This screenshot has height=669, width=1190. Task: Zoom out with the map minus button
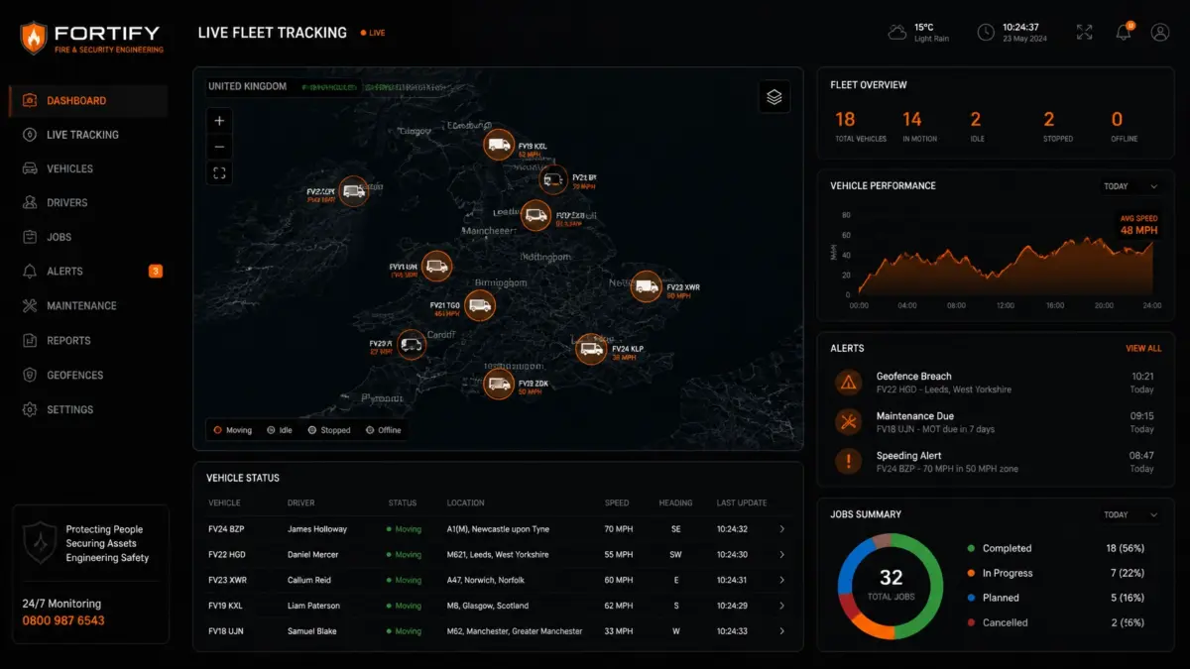pos(219,147)
